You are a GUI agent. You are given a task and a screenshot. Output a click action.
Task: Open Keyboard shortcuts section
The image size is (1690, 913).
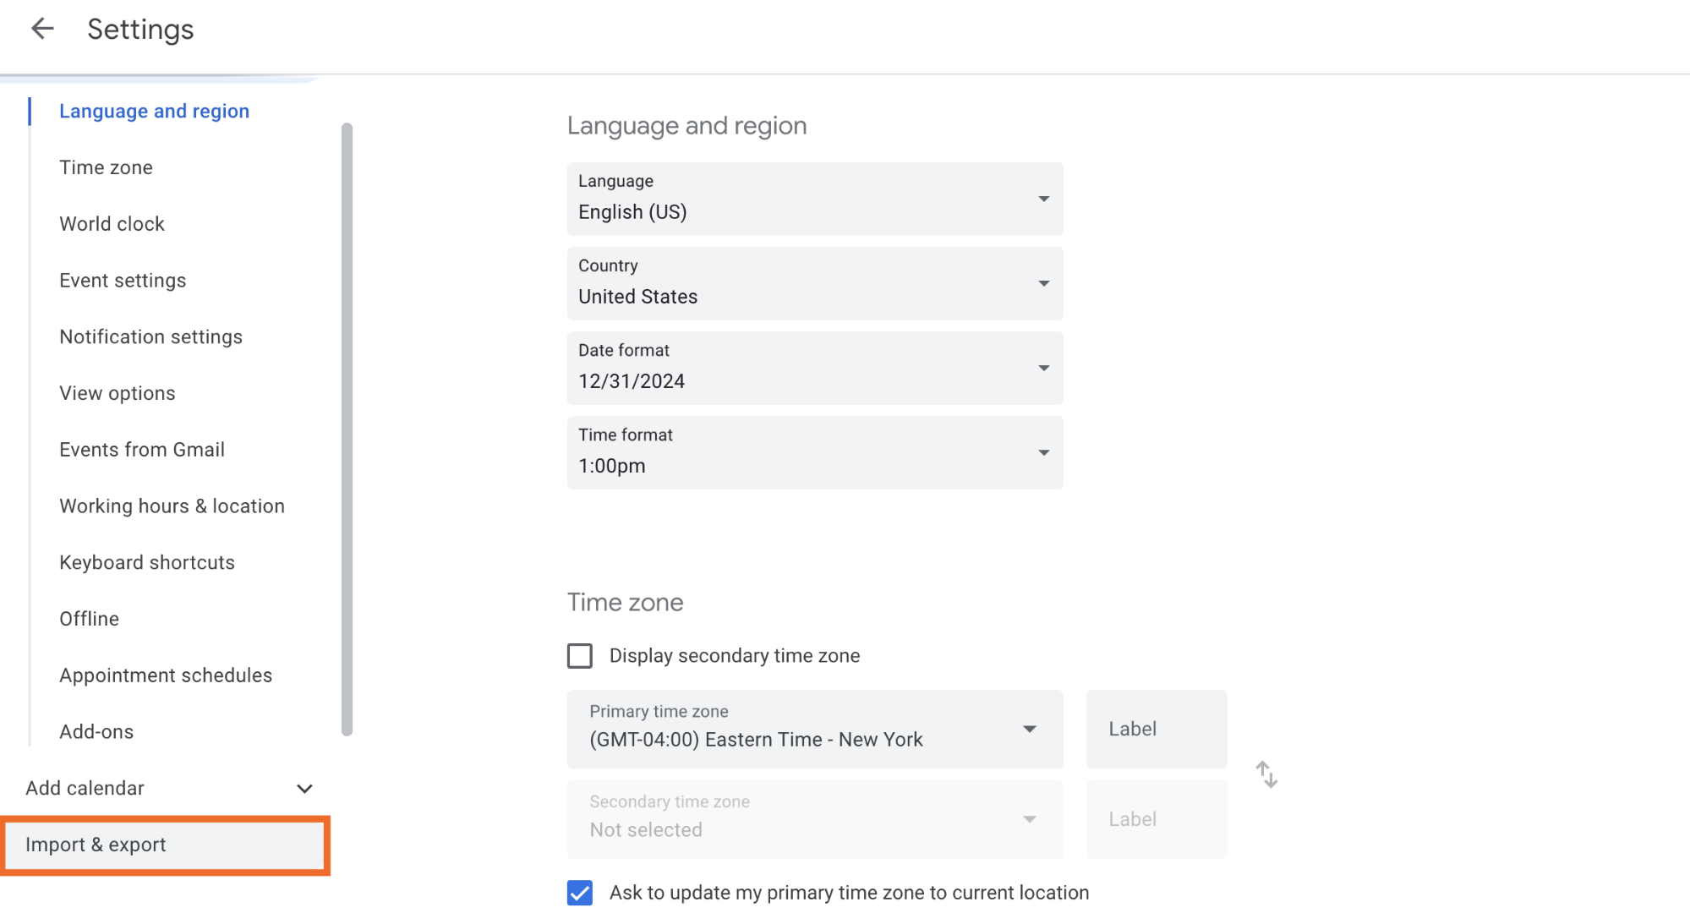pos(146,562)
